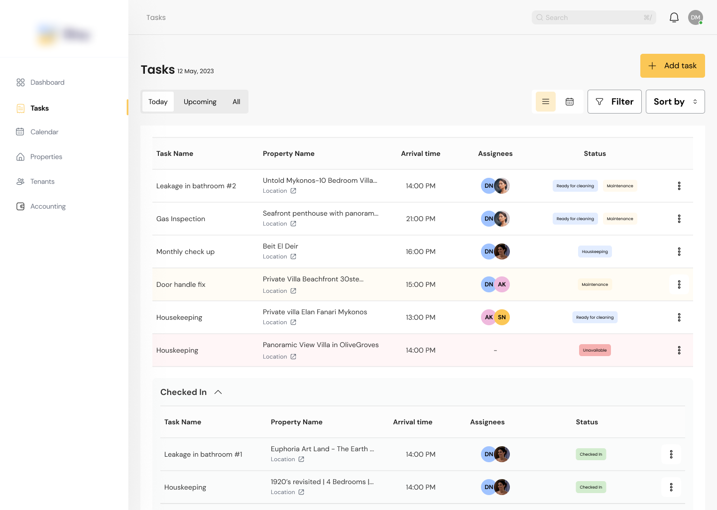Click Seafront penthouse property name

tap(321, 213)
